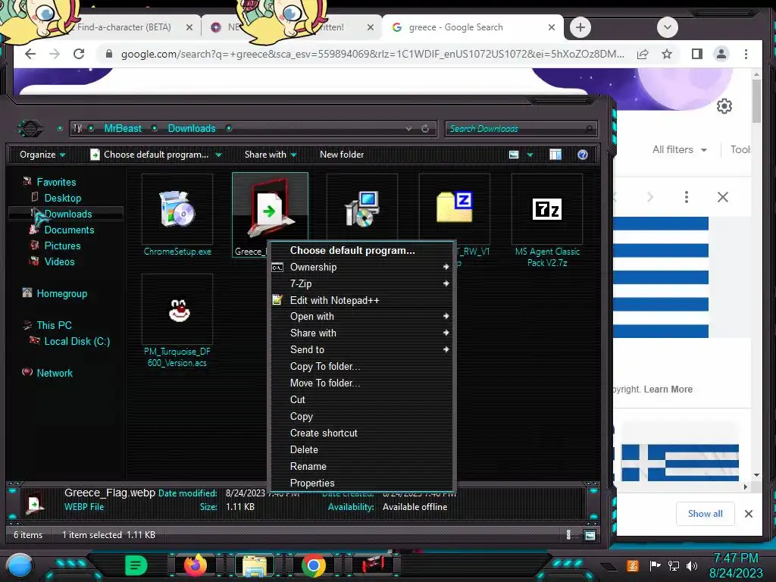Open Firefox from the taskbar
This screenshot has height=582, width=776.
tap(195, 565)
